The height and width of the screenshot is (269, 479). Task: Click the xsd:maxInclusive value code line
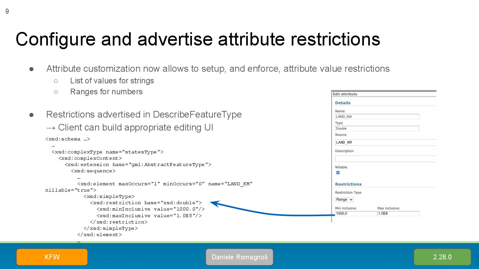pos(149,216)
